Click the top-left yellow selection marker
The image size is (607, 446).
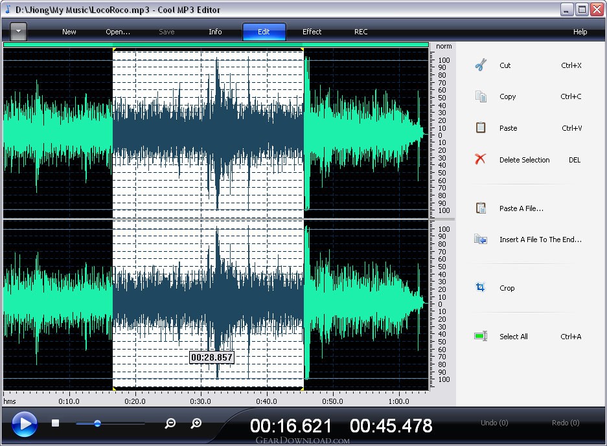pos(114,49)
